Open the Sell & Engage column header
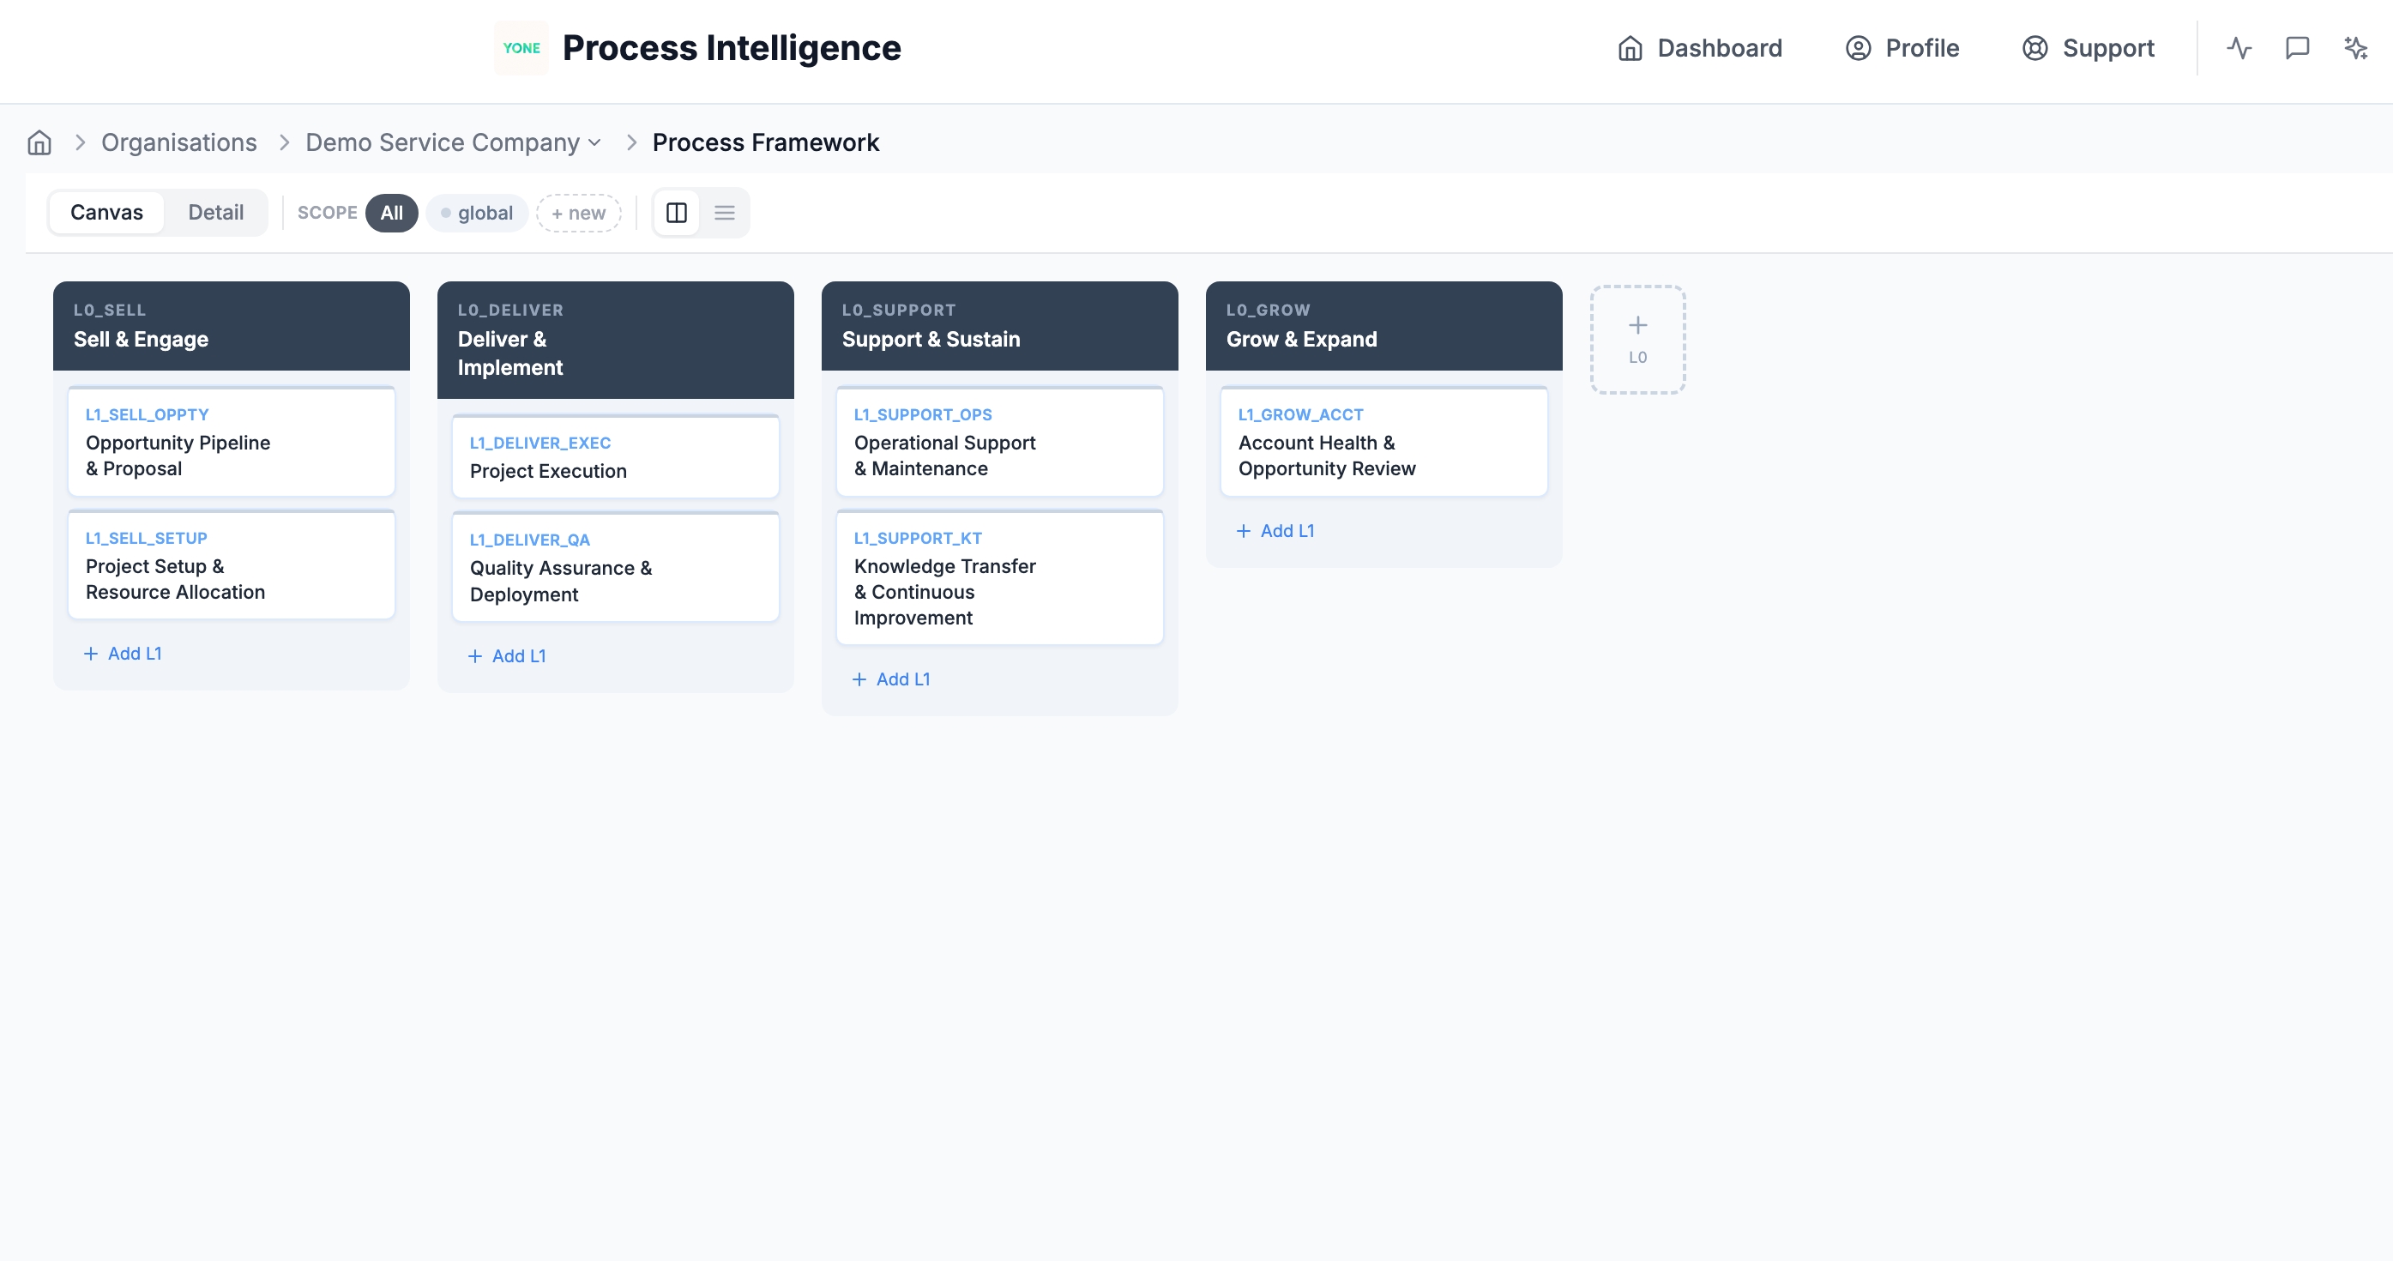Viewport: 2393px width, 1261px height. click(x=232, y=326)
